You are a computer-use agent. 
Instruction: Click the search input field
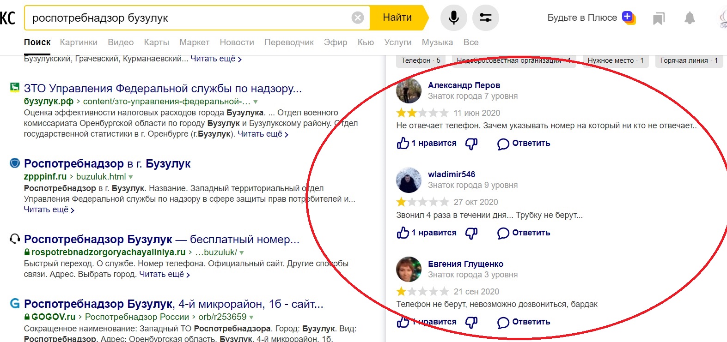[185, 18]
